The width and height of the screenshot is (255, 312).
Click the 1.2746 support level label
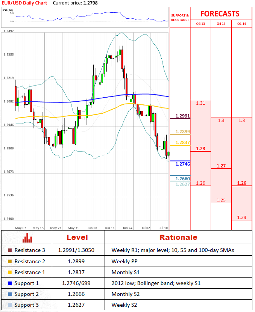(x=183, y=164)
